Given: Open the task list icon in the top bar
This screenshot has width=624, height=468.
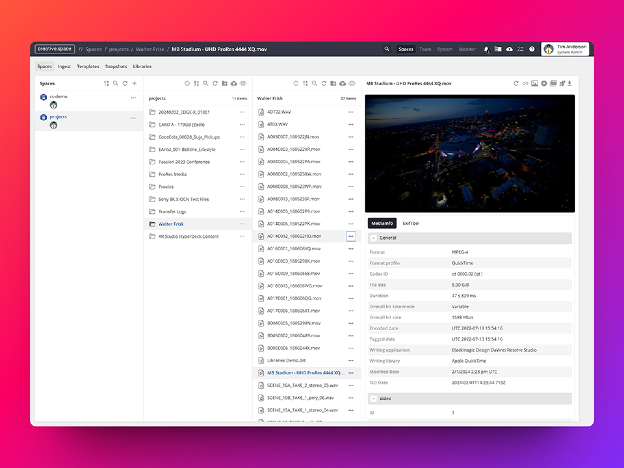Looking at the screenshot, I should coord(521,49).
